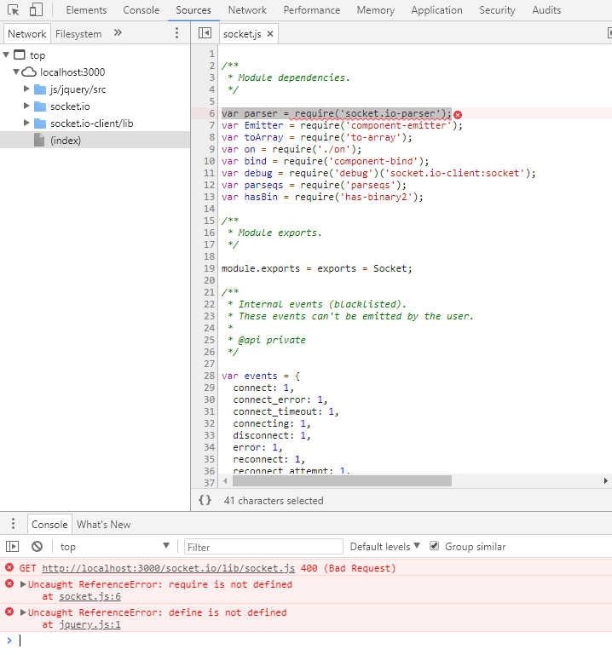The width and height of the screenshot is (612, 655).
Task: Show more navigator tabs with the chevron
Action: [x=118, y=32]
